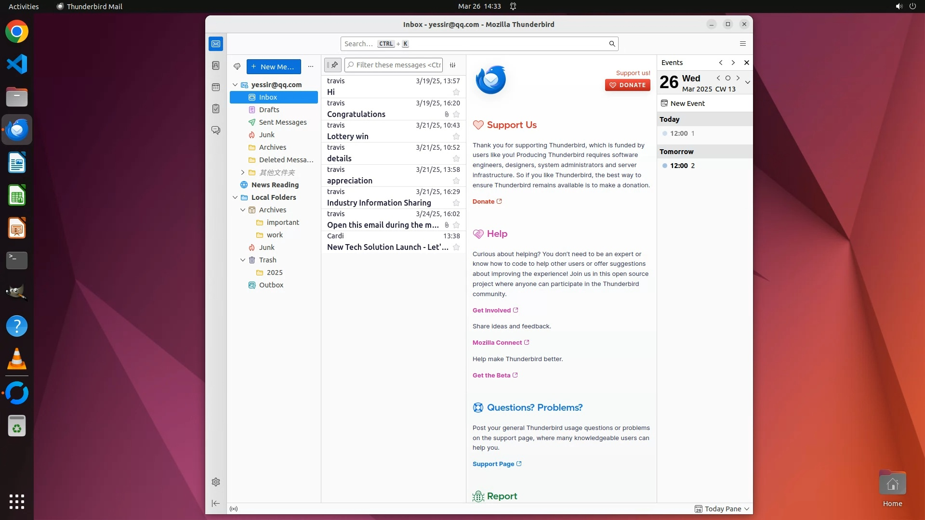Star the Congratulations message
925x520 pixels.
tap(456, 115)
